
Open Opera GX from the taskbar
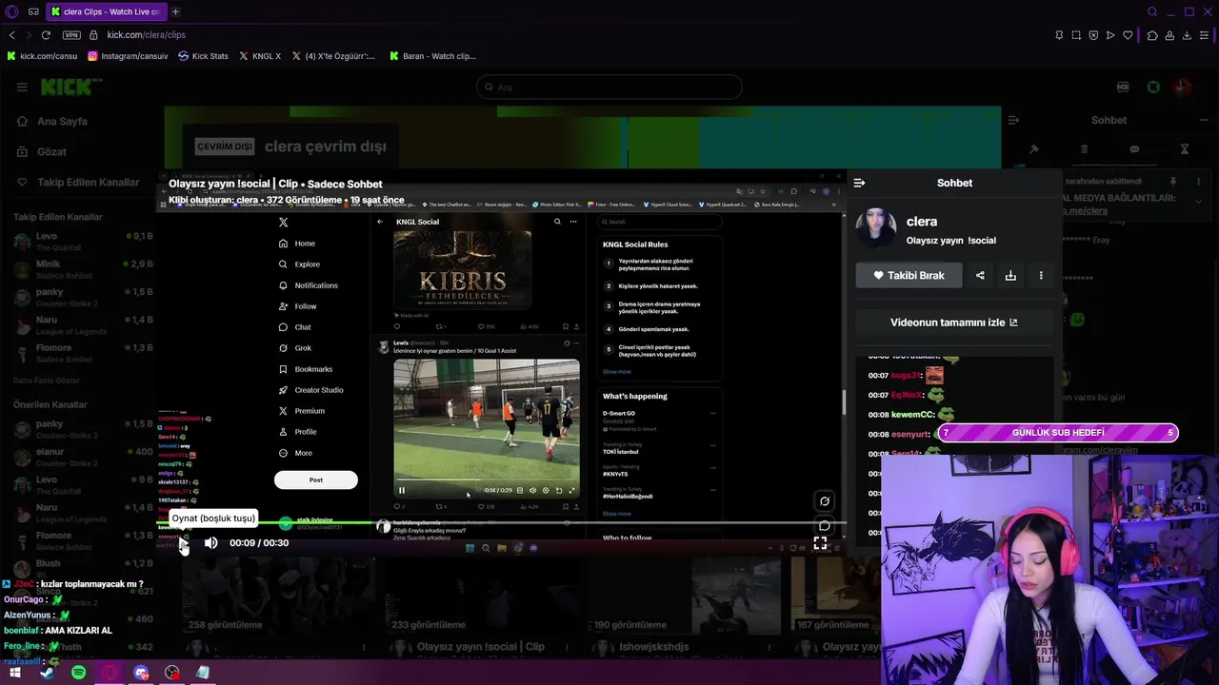click(110, 673)
